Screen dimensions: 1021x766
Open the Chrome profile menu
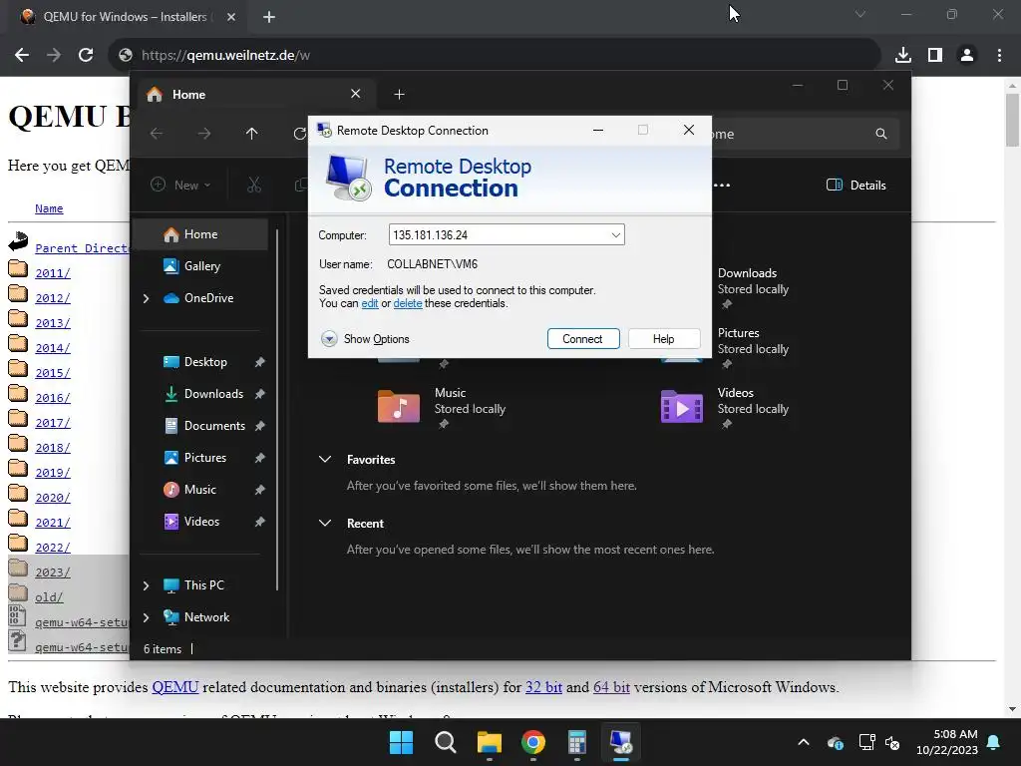[967, 56]
